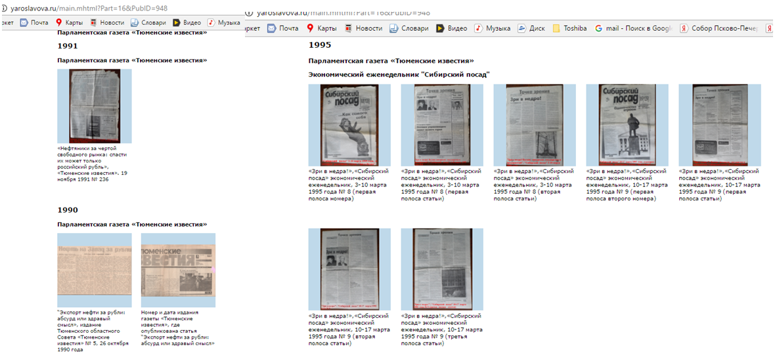The height and width of the screenshot is (357, 777).
Task: Open the 'Тюменские известия' masthead thumbnail under 1990
Action: pos(179,270)
